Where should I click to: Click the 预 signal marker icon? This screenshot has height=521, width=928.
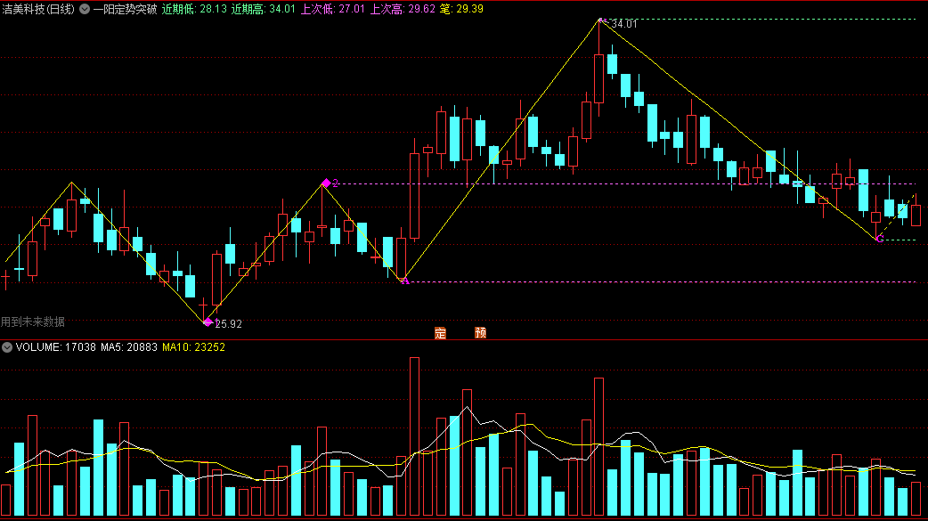point(481,333)
